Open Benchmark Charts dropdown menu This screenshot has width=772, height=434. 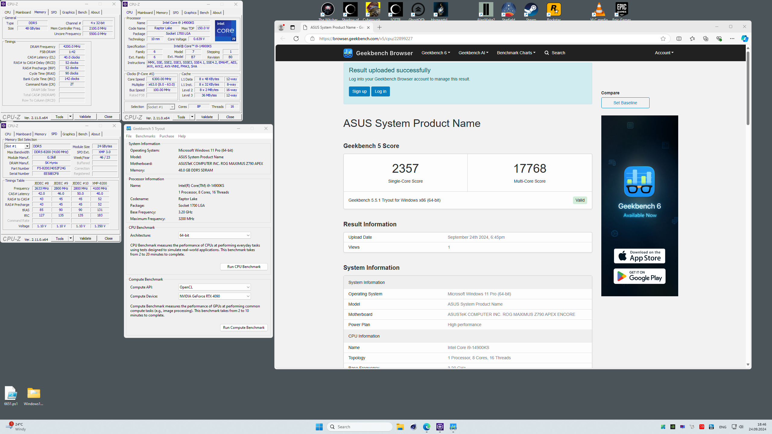coord(516,53)
